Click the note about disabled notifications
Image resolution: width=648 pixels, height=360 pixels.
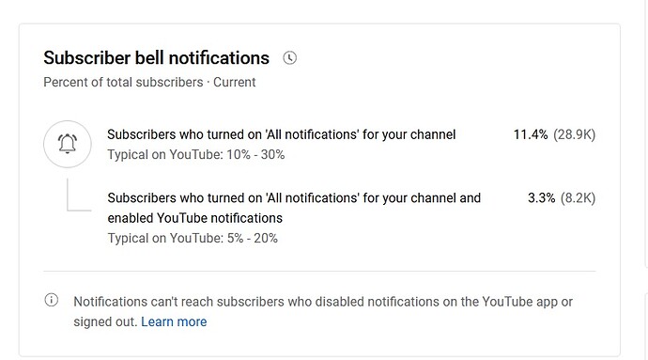[x=323, y=311]
